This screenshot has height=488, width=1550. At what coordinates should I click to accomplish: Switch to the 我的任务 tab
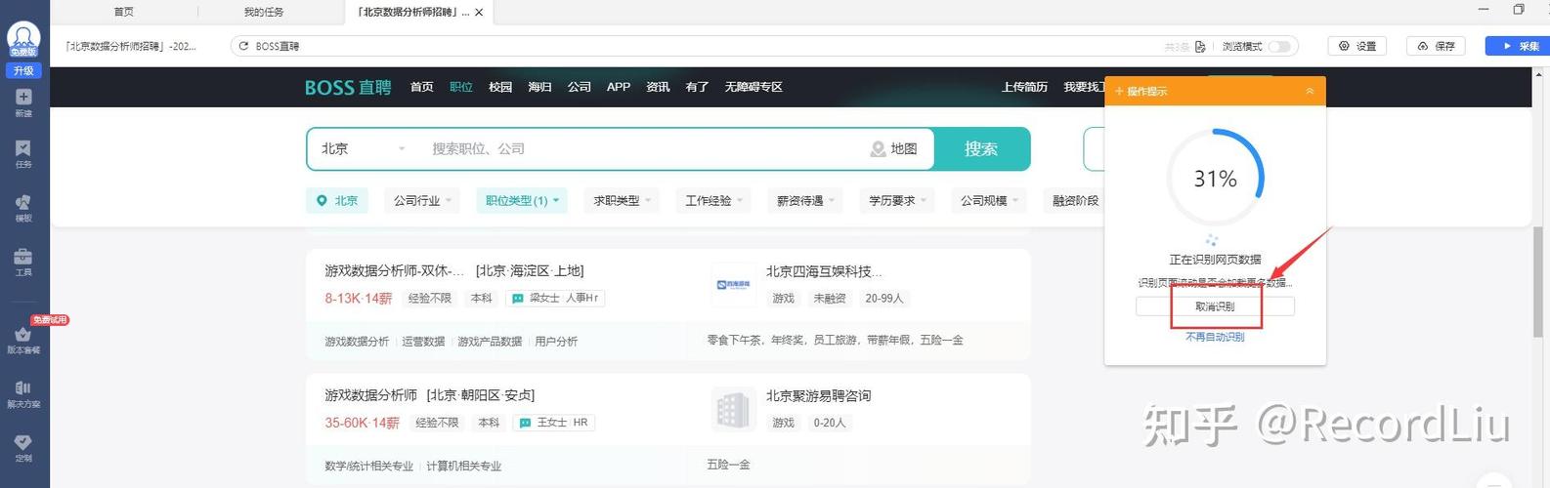coord(264,12)
